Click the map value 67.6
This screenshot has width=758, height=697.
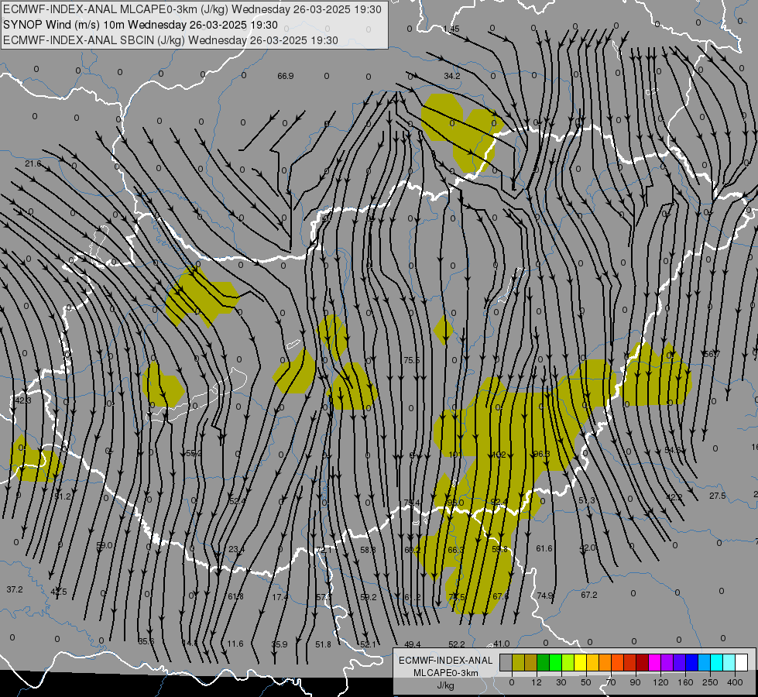500,597
